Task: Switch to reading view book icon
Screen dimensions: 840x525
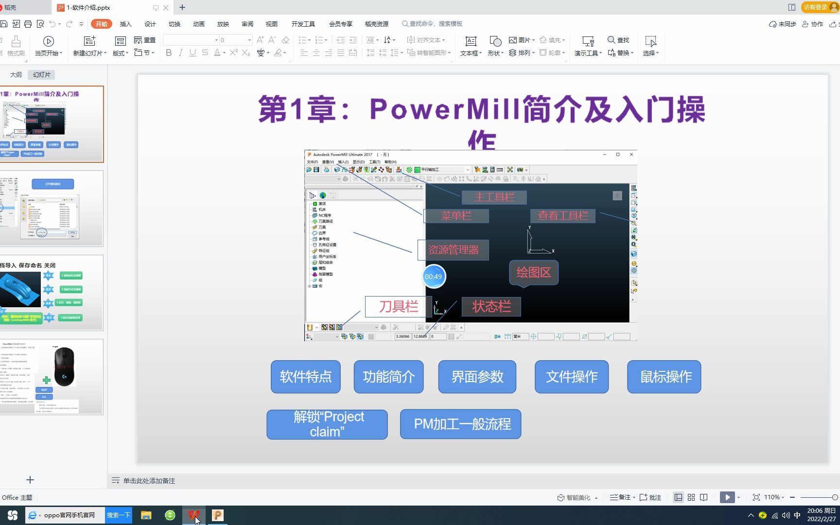Action: point(704,497)
